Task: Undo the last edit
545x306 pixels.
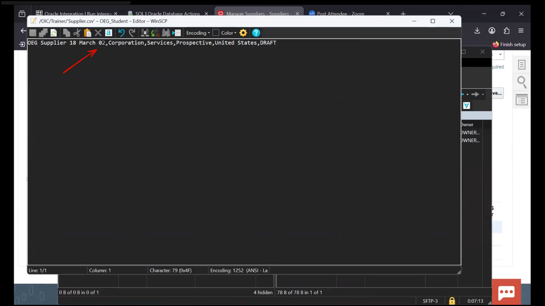Action: (121, 33)
